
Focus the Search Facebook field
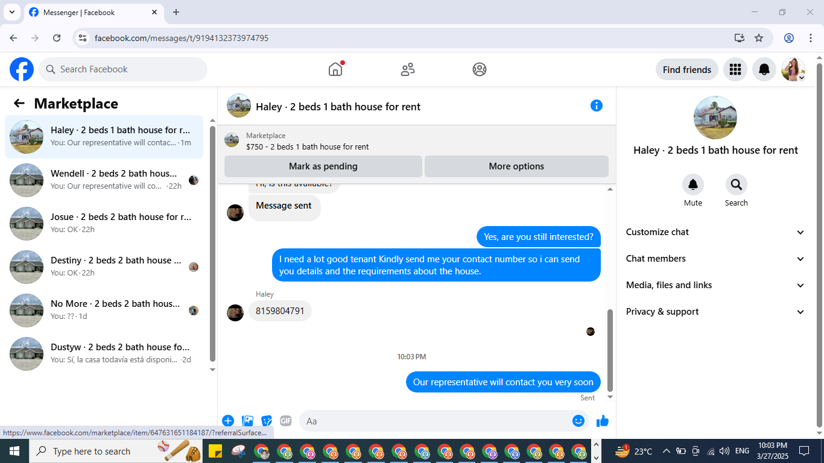point(123,69)
